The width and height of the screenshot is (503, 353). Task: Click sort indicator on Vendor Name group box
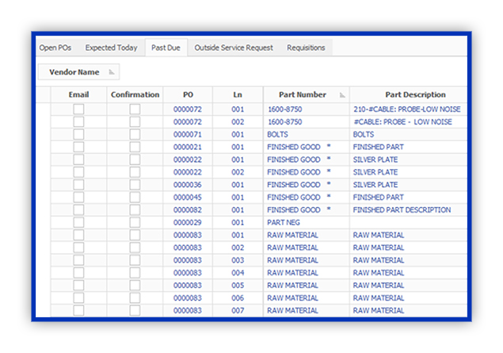tap(112, 72)
